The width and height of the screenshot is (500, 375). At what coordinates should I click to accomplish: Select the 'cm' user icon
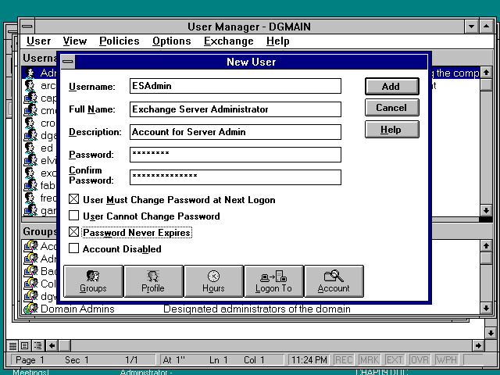[30, 110]
